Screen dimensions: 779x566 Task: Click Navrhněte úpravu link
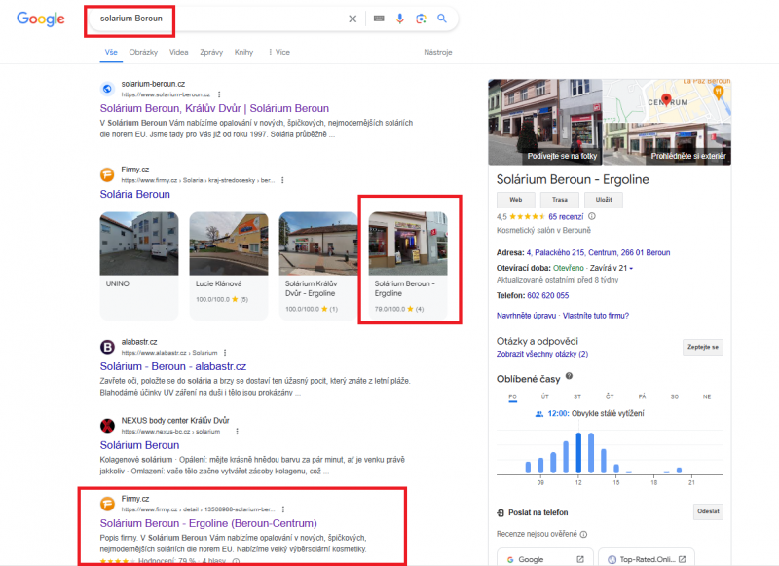click(526, 316)
